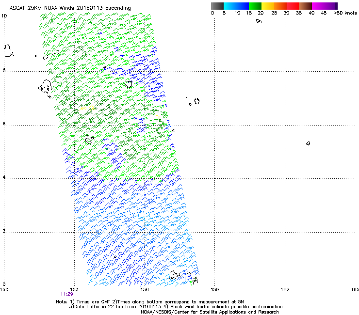Click the red 30-35 knots legend swatch

pos(293,6)
